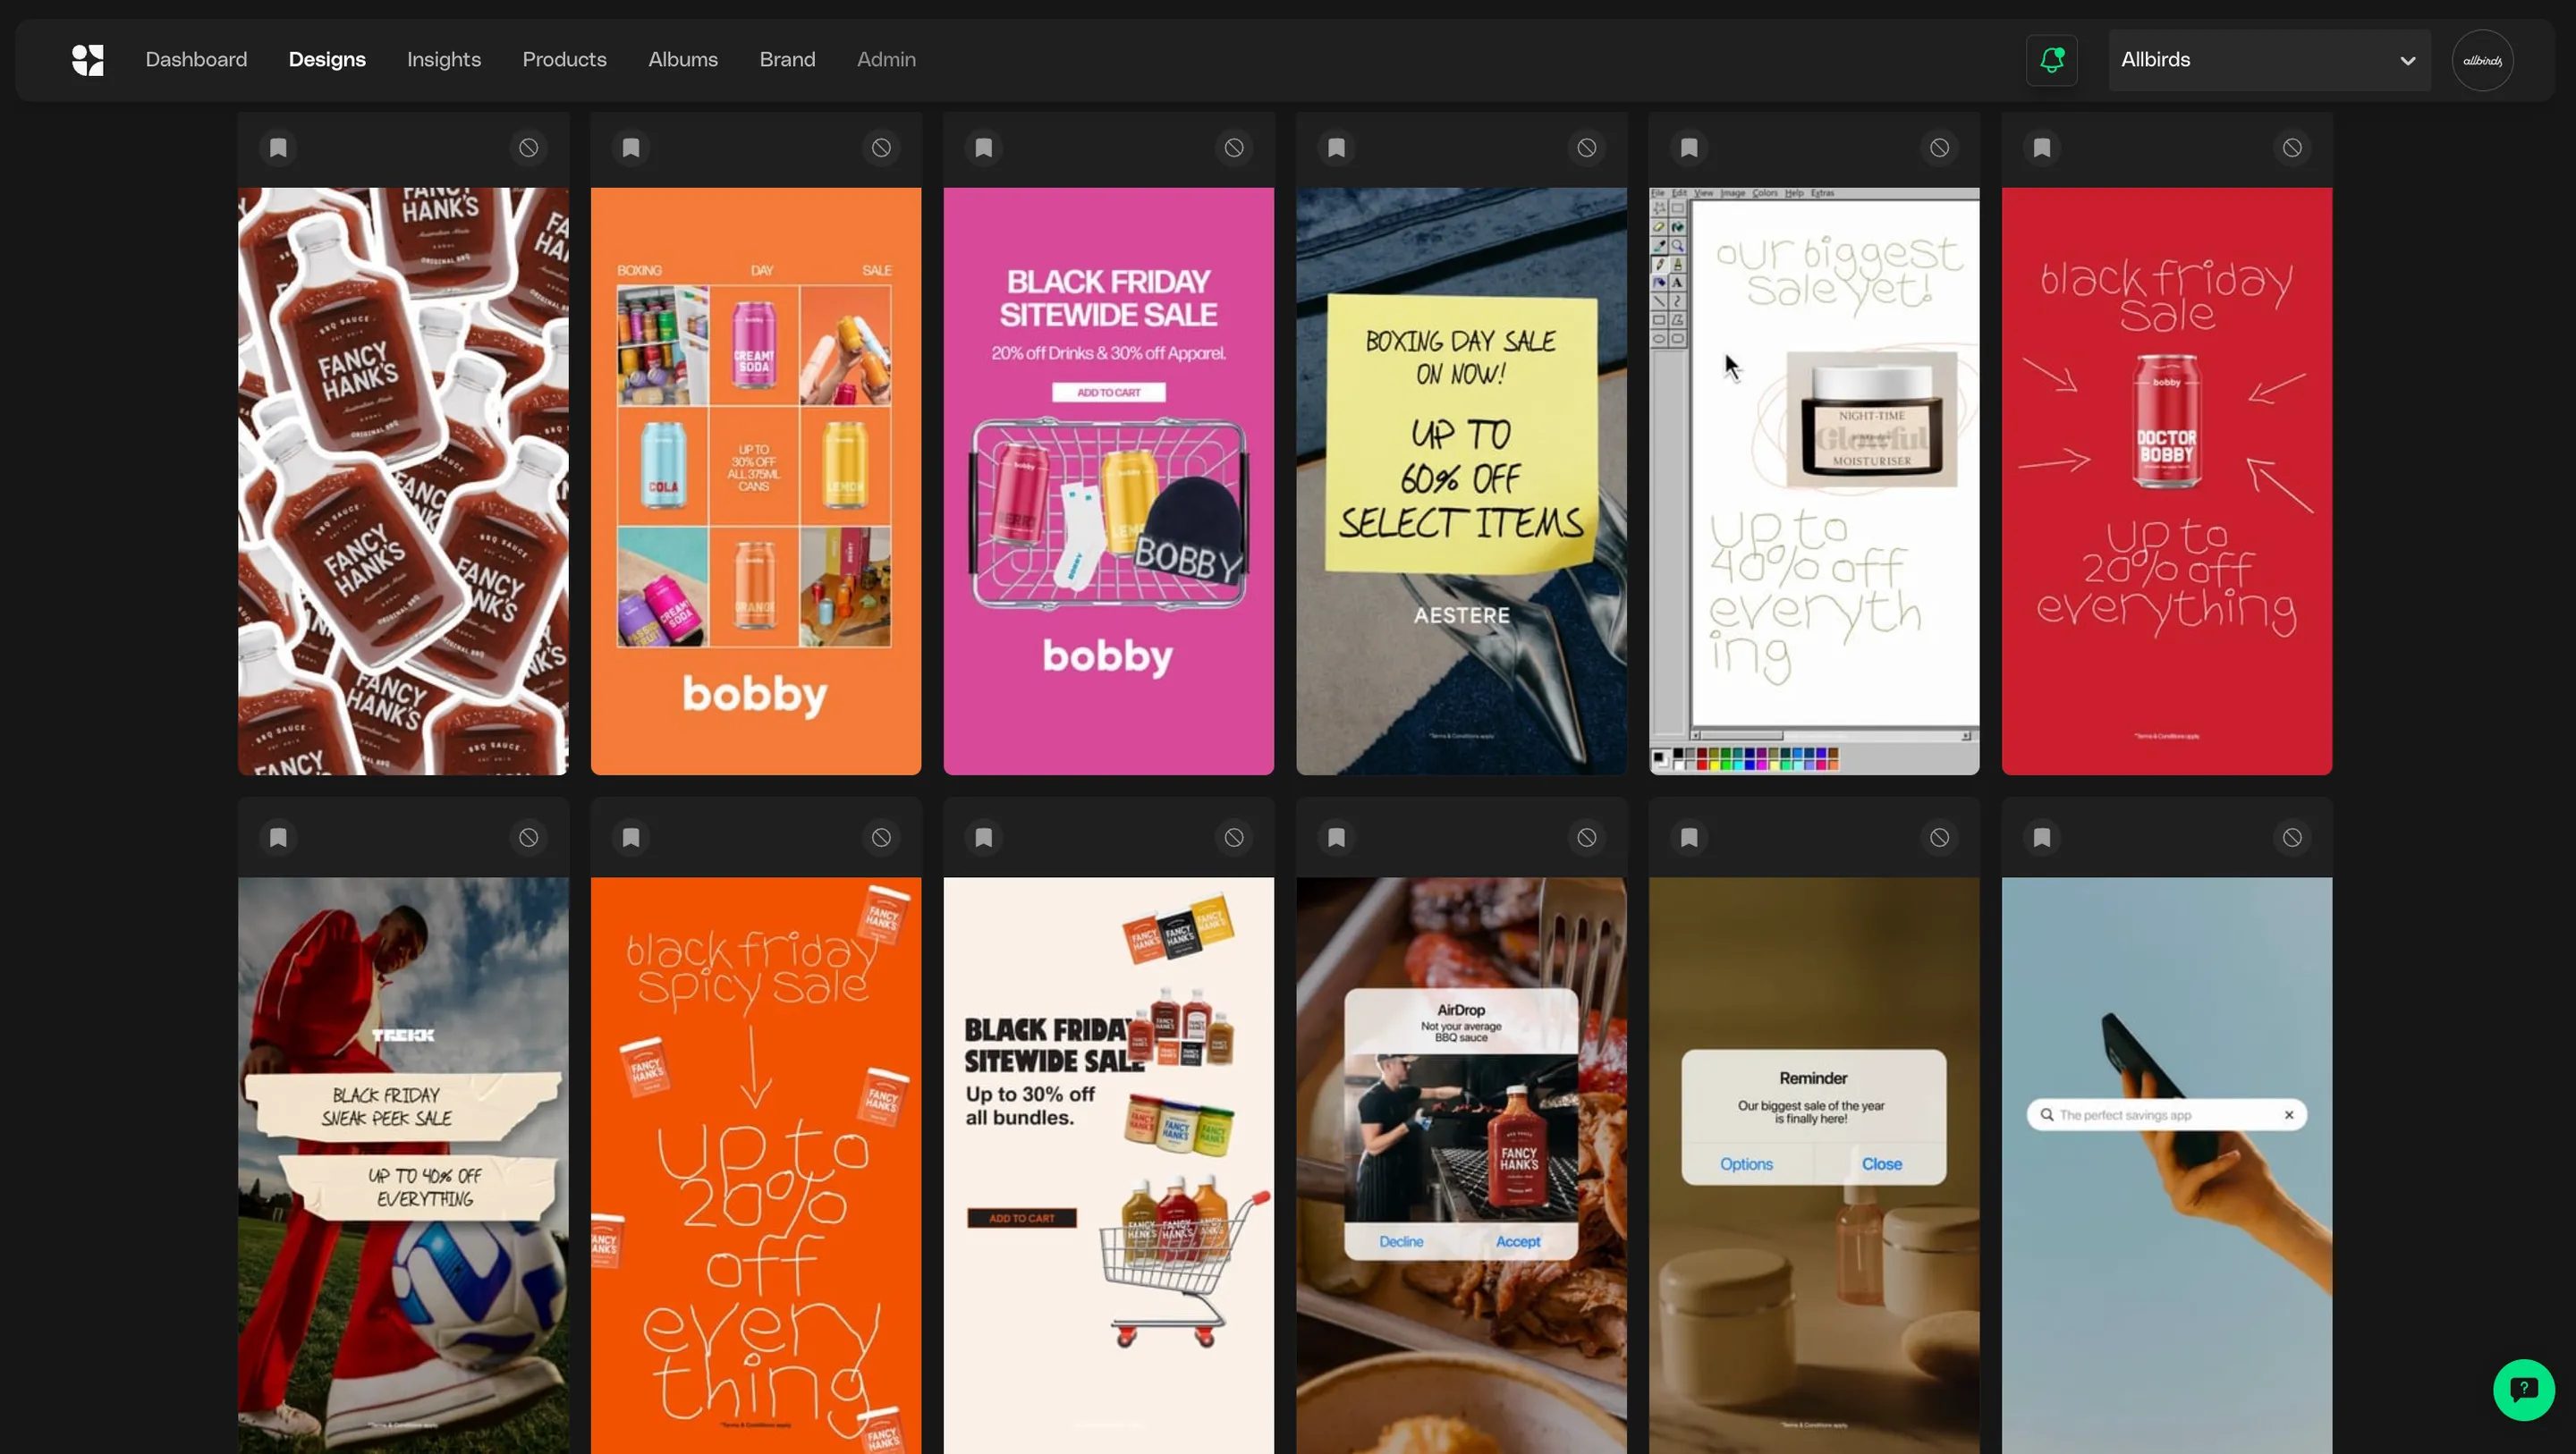The width and height of the screenshot is (2576, 1454).
Task: Reject the pink Black Friday Sitewide Sale design
Action: pos(1234,148)
